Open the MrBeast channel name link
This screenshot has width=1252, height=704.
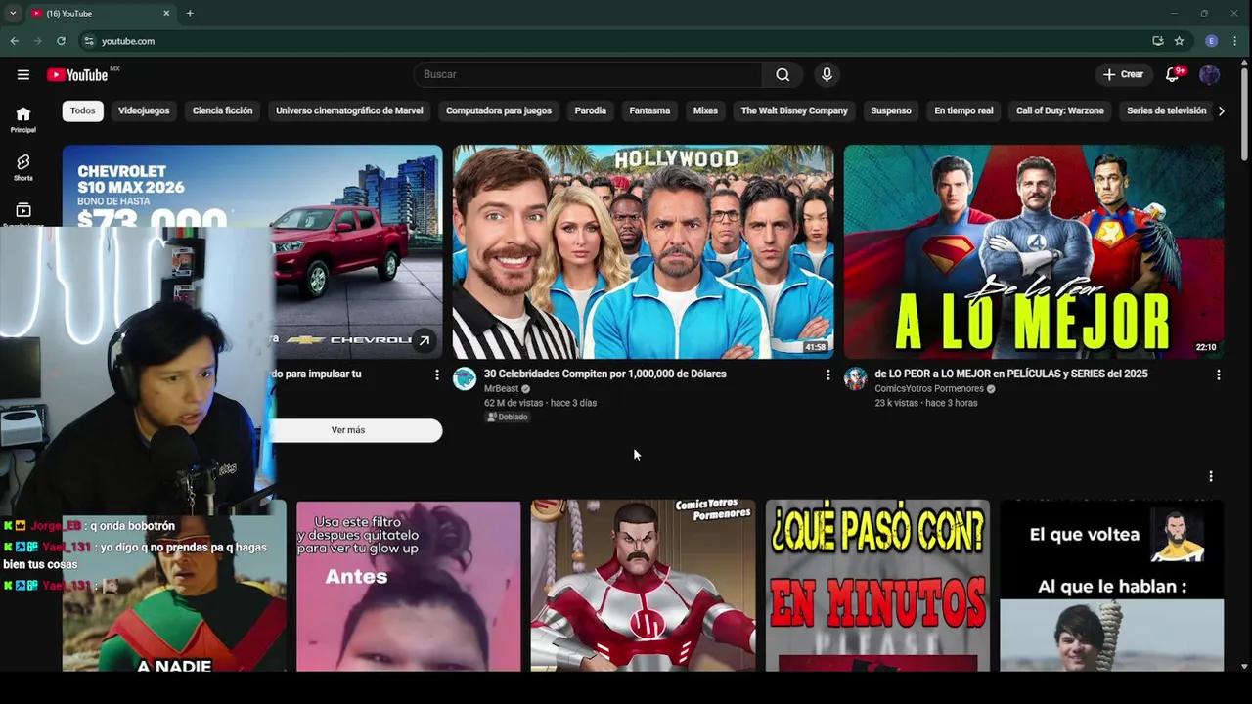(x=501, y=389)
